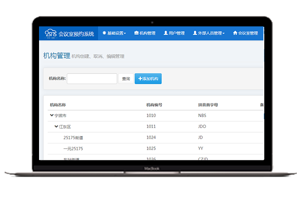Click the plus icon on 添加机构
Viewport: 301px width, 200px height.
[x=140, y=79]
